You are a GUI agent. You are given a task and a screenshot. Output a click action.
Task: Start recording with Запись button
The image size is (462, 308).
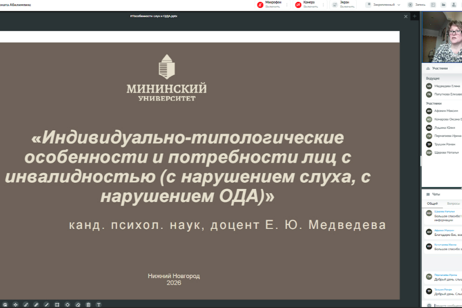(417, 5)
